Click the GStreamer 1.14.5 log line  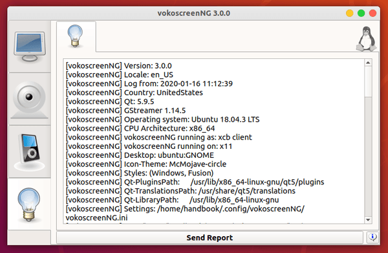click(x=125, y=111)
